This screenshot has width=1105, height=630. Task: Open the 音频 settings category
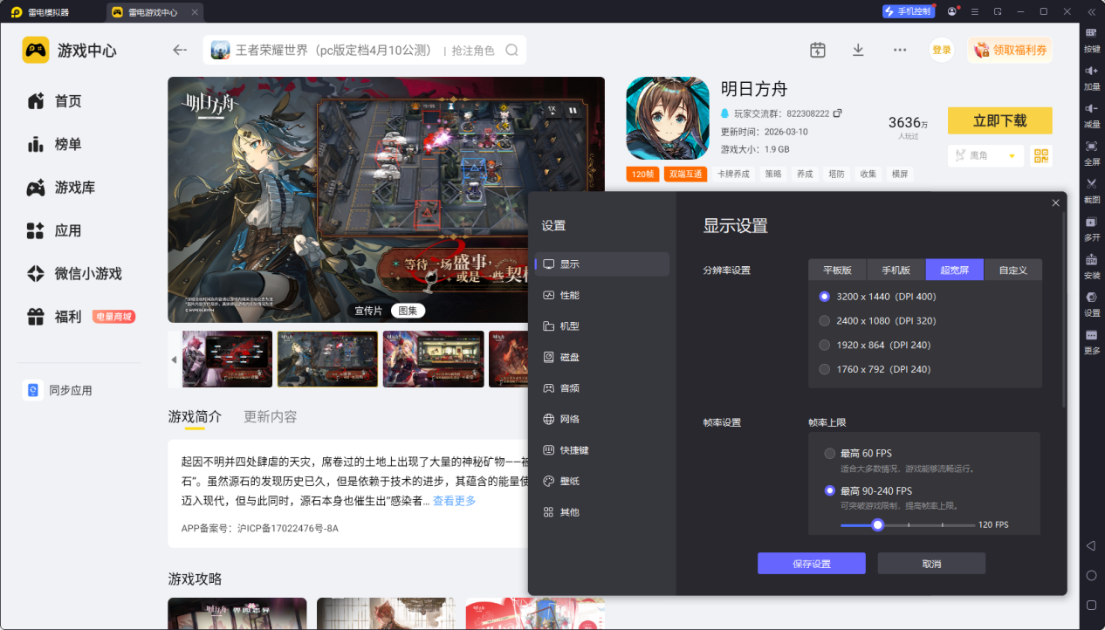click(x=602, y=388)
